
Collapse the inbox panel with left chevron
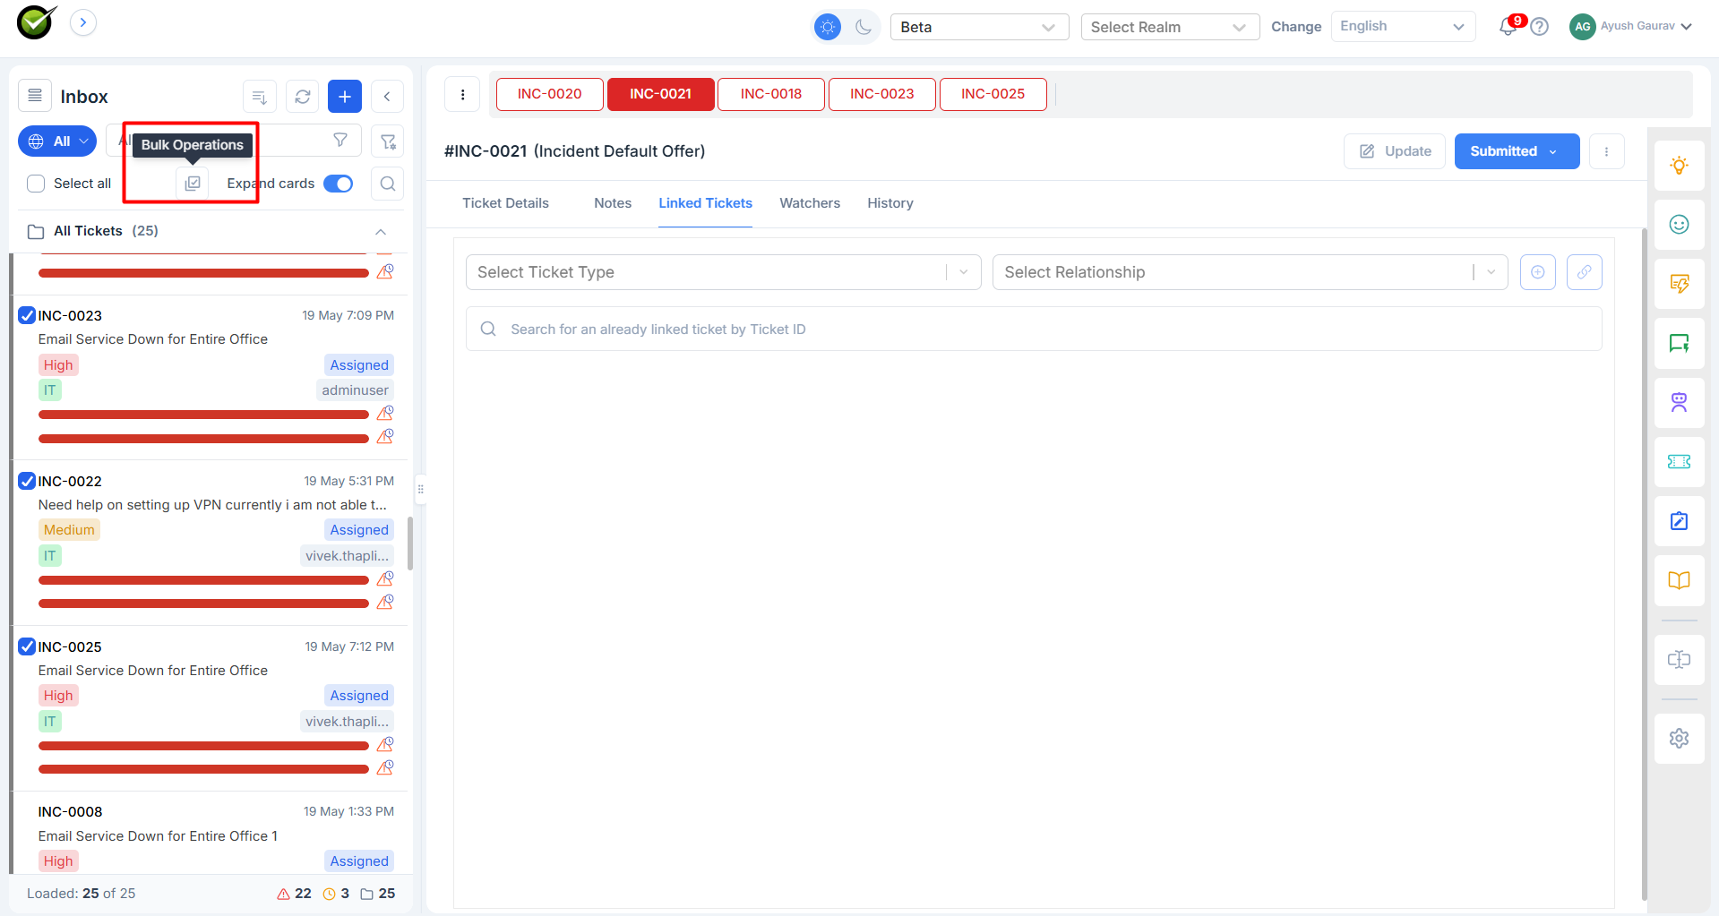pos(387,97)
